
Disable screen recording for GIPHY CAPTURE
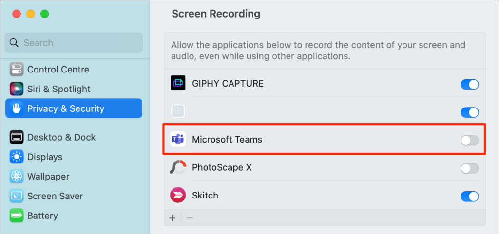(x=469, y=84)
